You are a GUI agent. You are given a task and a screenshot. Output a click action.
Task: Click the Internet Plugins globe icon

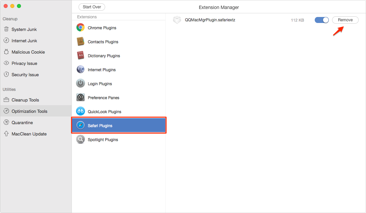[x=81, y=69]
